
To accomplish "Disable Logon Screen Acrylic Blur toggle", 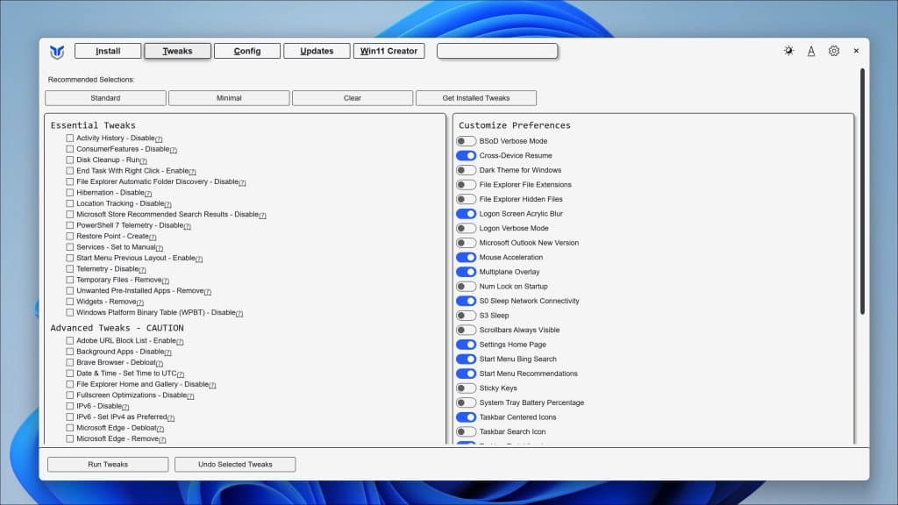I will coord(467,214).
